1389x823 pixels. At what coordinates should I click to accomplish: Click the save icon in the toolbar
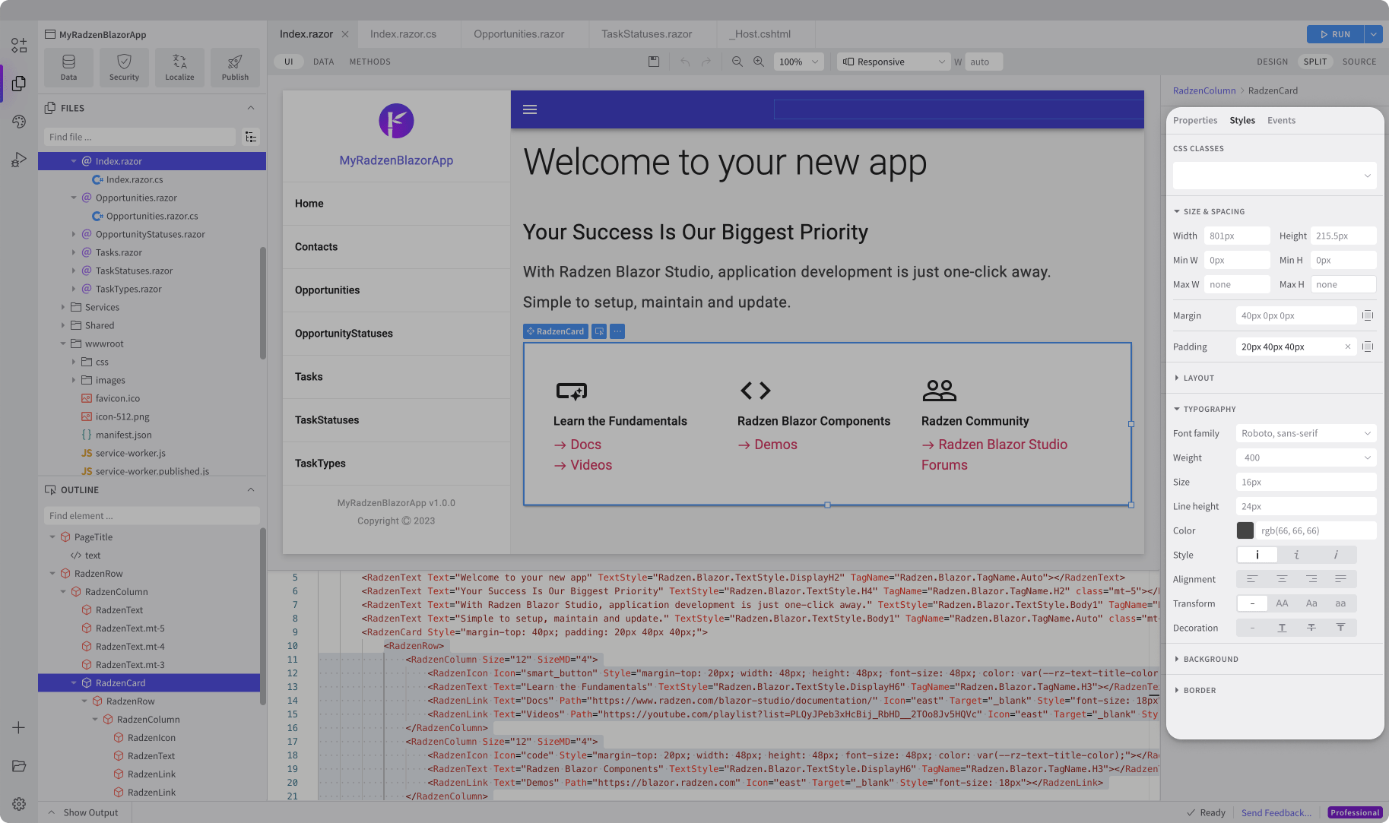tap(654, 62)
